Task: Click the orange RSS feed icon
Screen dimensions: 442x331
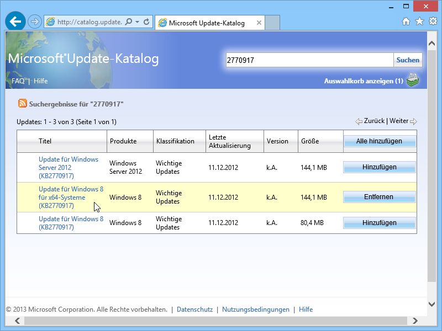Action: click(x=23, y=104)
